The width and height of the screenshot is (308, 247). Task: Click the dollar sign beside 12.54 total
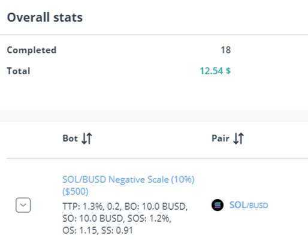tap(228, 71)
